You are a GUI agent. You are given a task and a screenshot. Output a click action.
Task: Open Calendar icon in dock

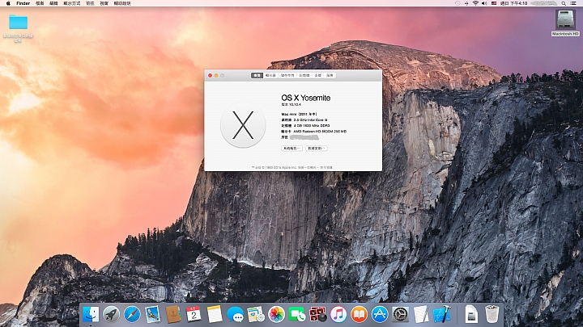(x=194, y=314)
